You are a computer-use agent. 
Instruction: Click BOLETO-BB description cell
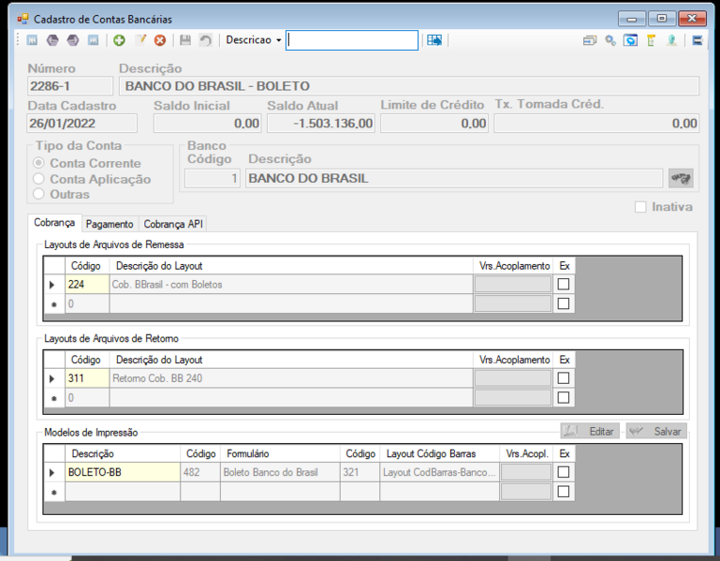[x=123, y=472]
